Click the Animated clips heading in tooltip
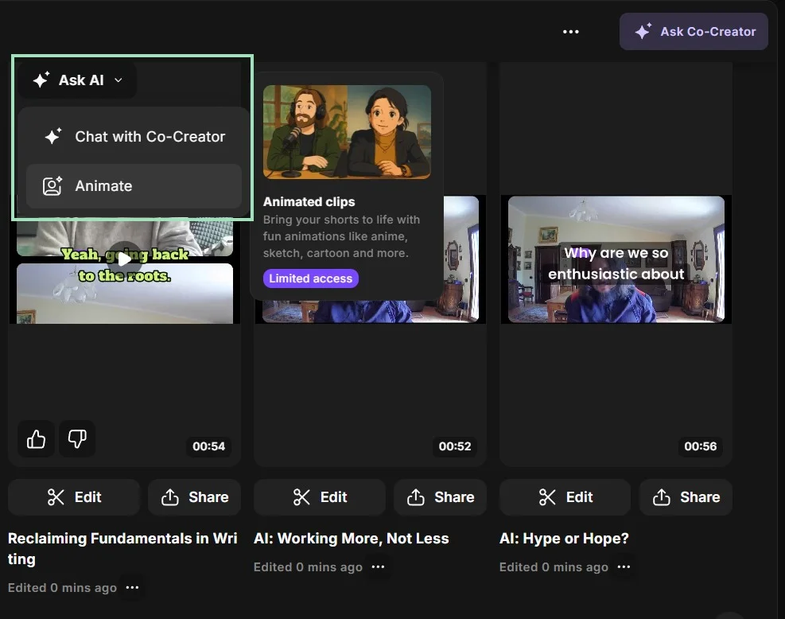 309,202
